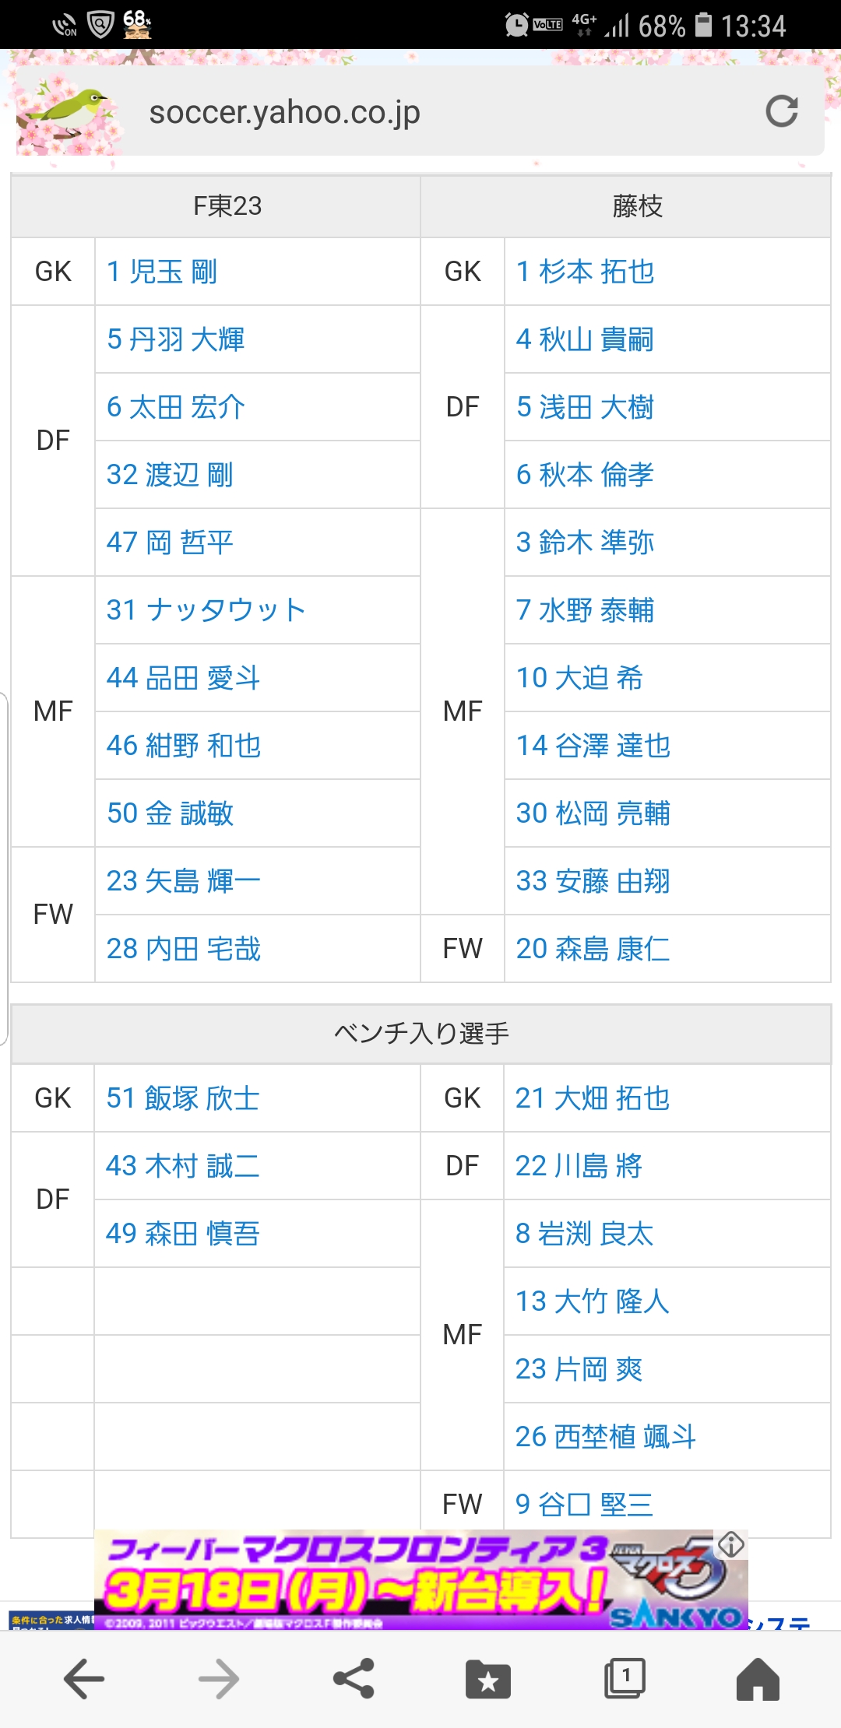
Task: Open player link 1 杉本 拓也
Action: 585,272
